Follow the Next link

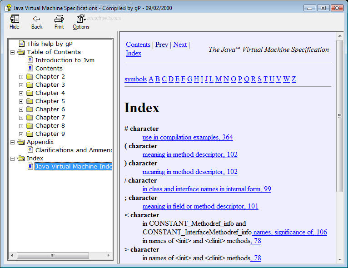180,45
